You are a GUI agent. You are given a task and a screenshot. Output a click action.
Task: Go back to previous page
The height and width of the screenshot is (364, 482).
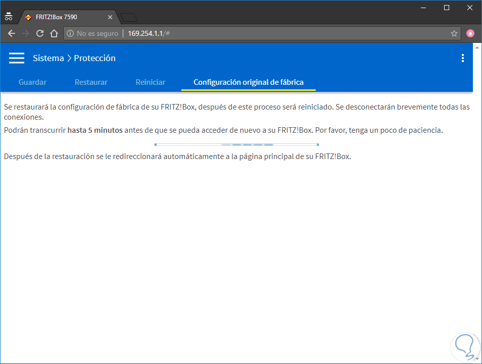12,33
